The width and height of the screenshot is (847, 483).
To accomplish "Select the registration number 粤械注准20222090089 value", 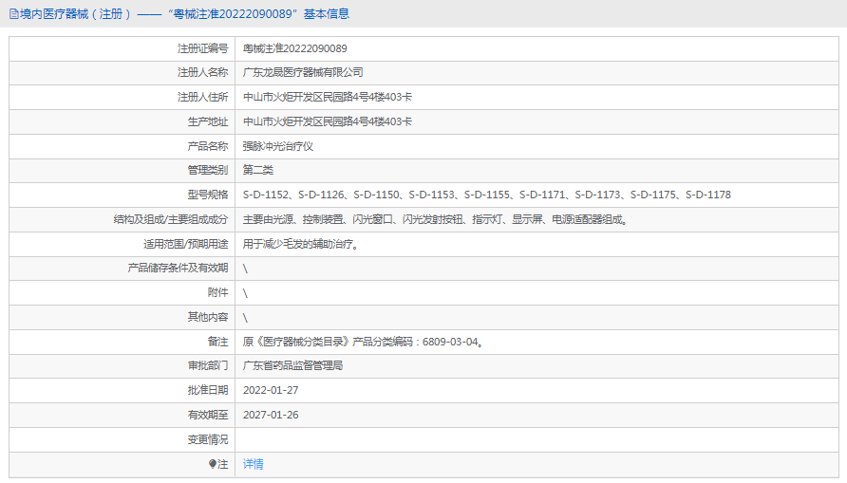I will click(295, 48).
